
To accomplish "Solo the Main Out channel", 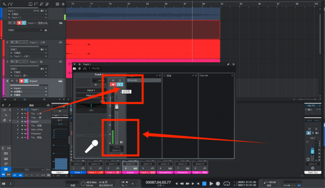I will tap(316, 129).
